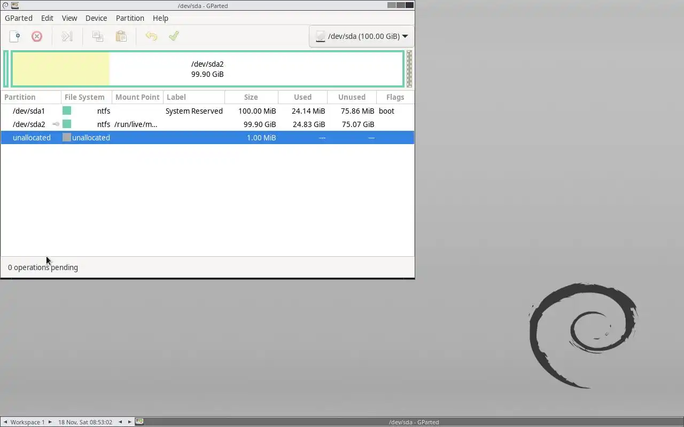
Task: Click the 1.00 MiB size cell
Action: point(261,138)
